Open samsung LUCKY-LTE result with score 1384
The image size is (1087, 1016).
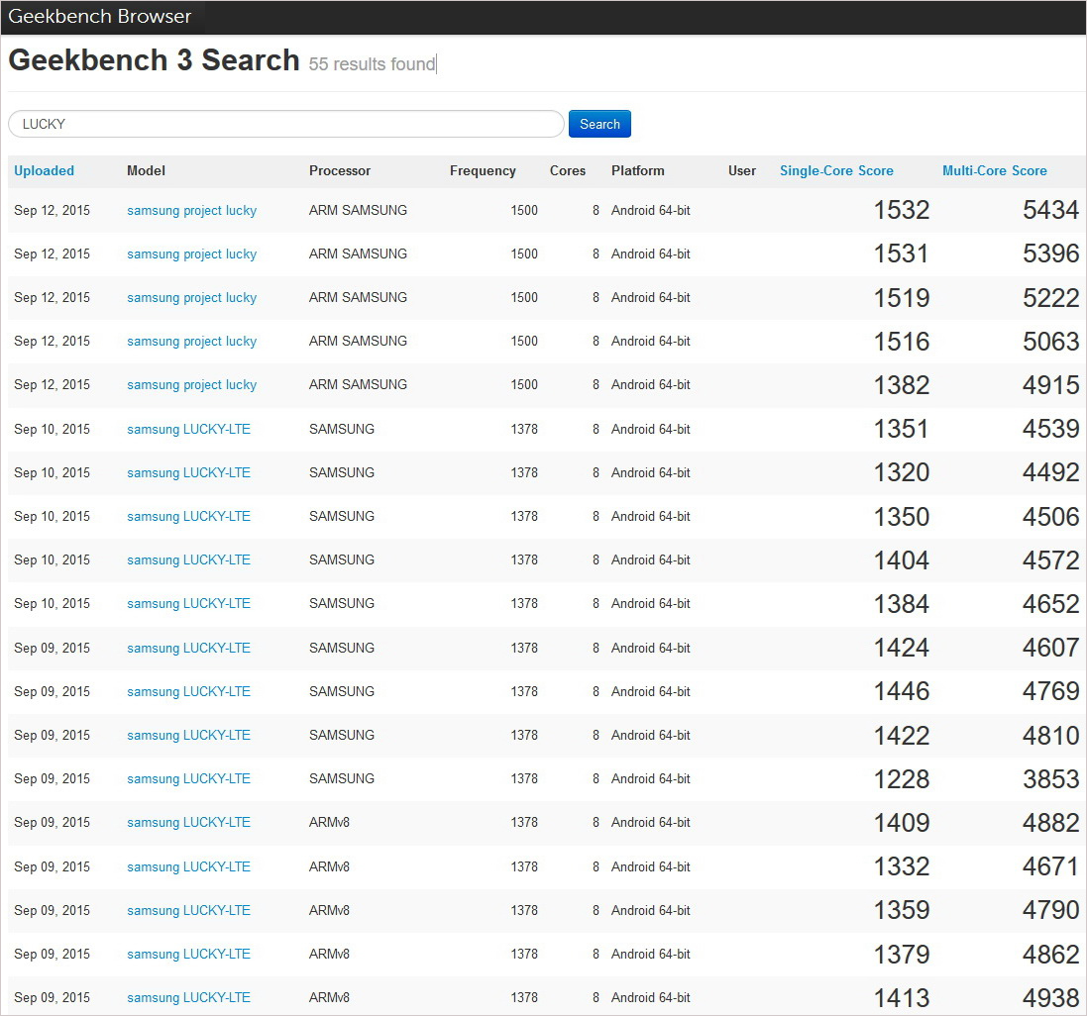[x=188, y=604]
